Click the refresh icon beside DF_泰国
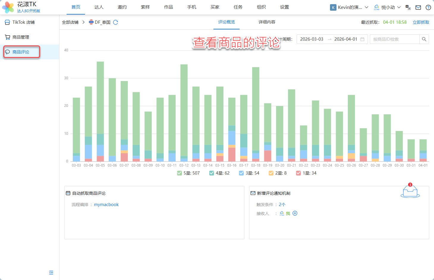This screenshot has width=434, height=280. click(116, 22)
